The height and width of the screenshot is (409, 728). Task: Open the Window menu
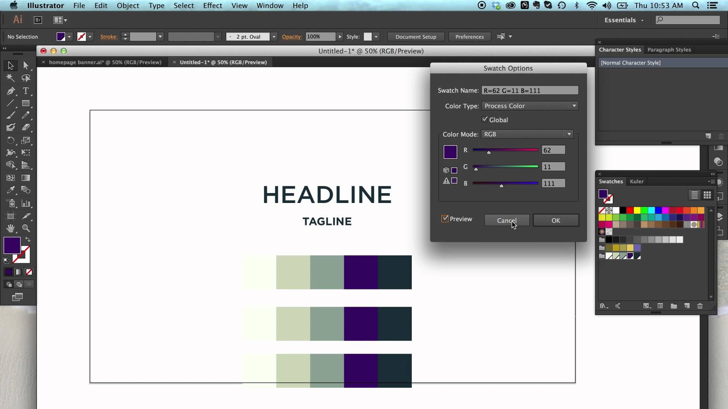[x=270, y=6]
